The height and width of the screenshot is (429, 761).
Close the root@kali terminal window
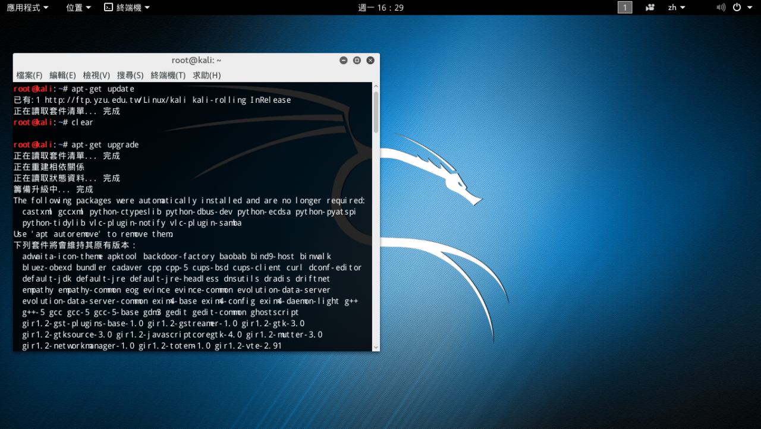[370, 60]
